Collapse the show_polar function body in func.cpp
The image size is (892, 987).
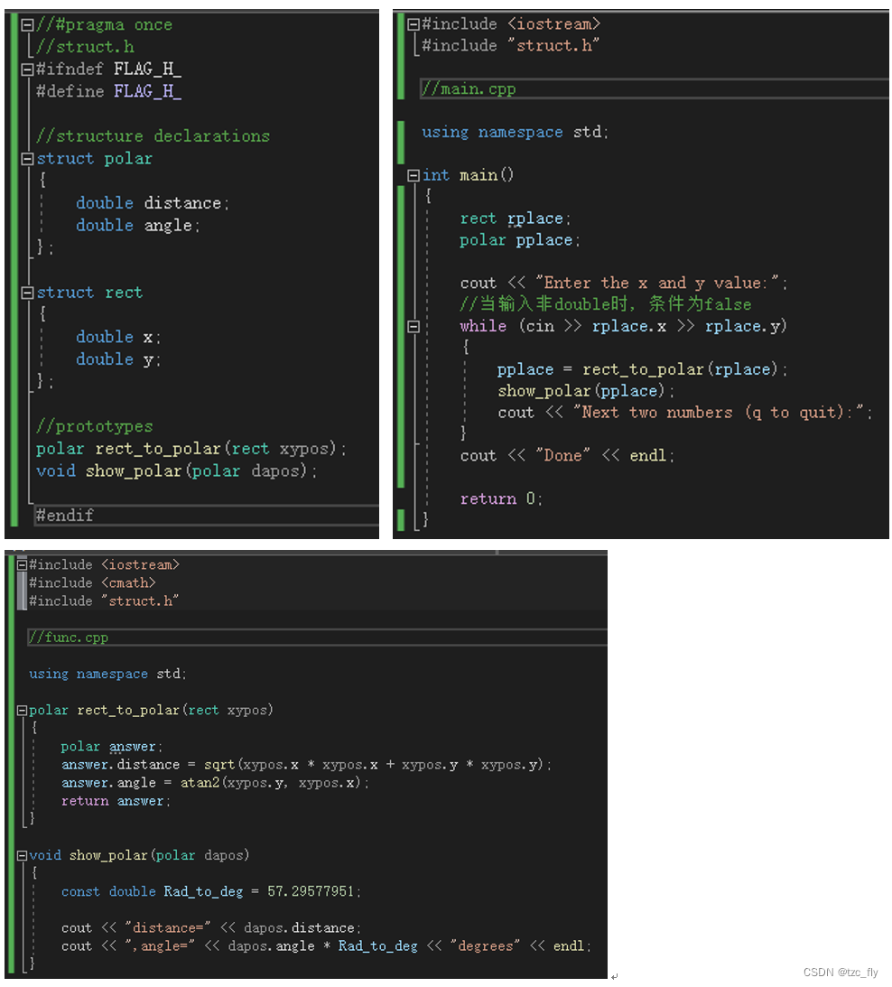pyautogui.click(x=22, y=856)
